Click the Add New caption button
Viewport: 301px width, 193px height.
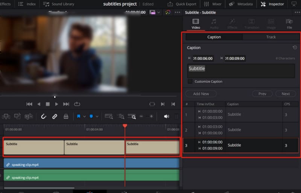[x=201, y=94]
